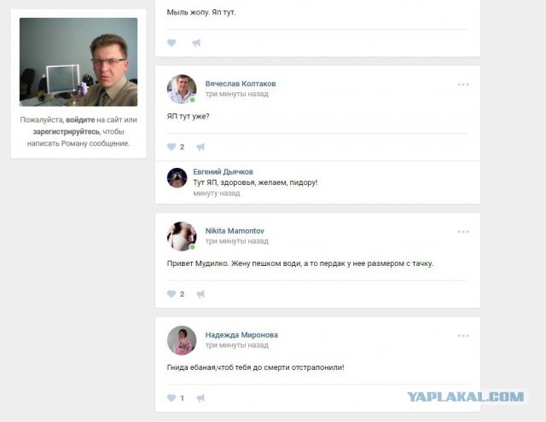The height and width of the screenshot is (422, 546).
Task: Click the post text 'ЯП тут уже?'
Action: [x=188, y=116]
